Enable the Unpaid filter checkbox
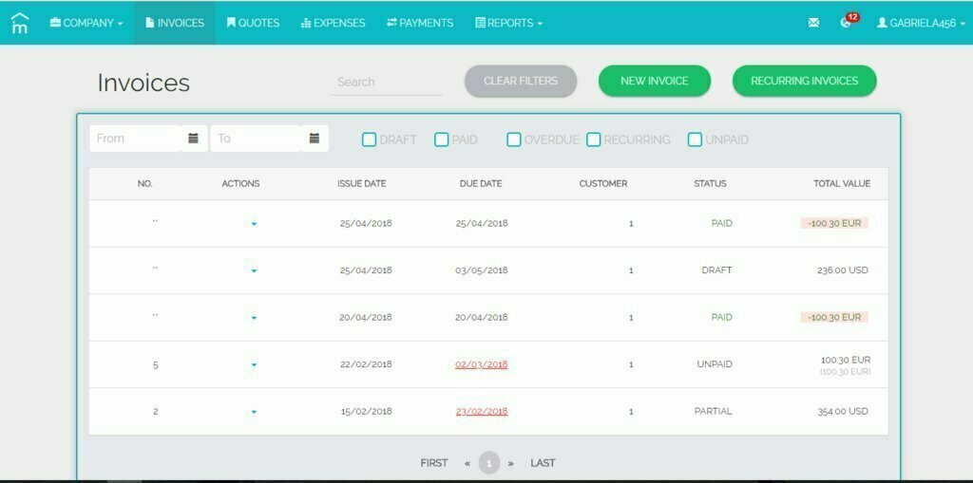 coord(695,139)
